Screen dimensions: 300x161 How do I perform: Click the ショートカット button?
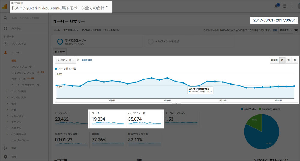tap(112, 30)
